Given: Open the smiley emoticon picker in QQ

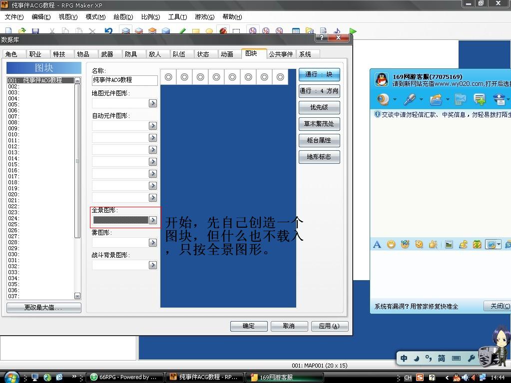Looking at the screenshot, I should click(x=391, y=244).
